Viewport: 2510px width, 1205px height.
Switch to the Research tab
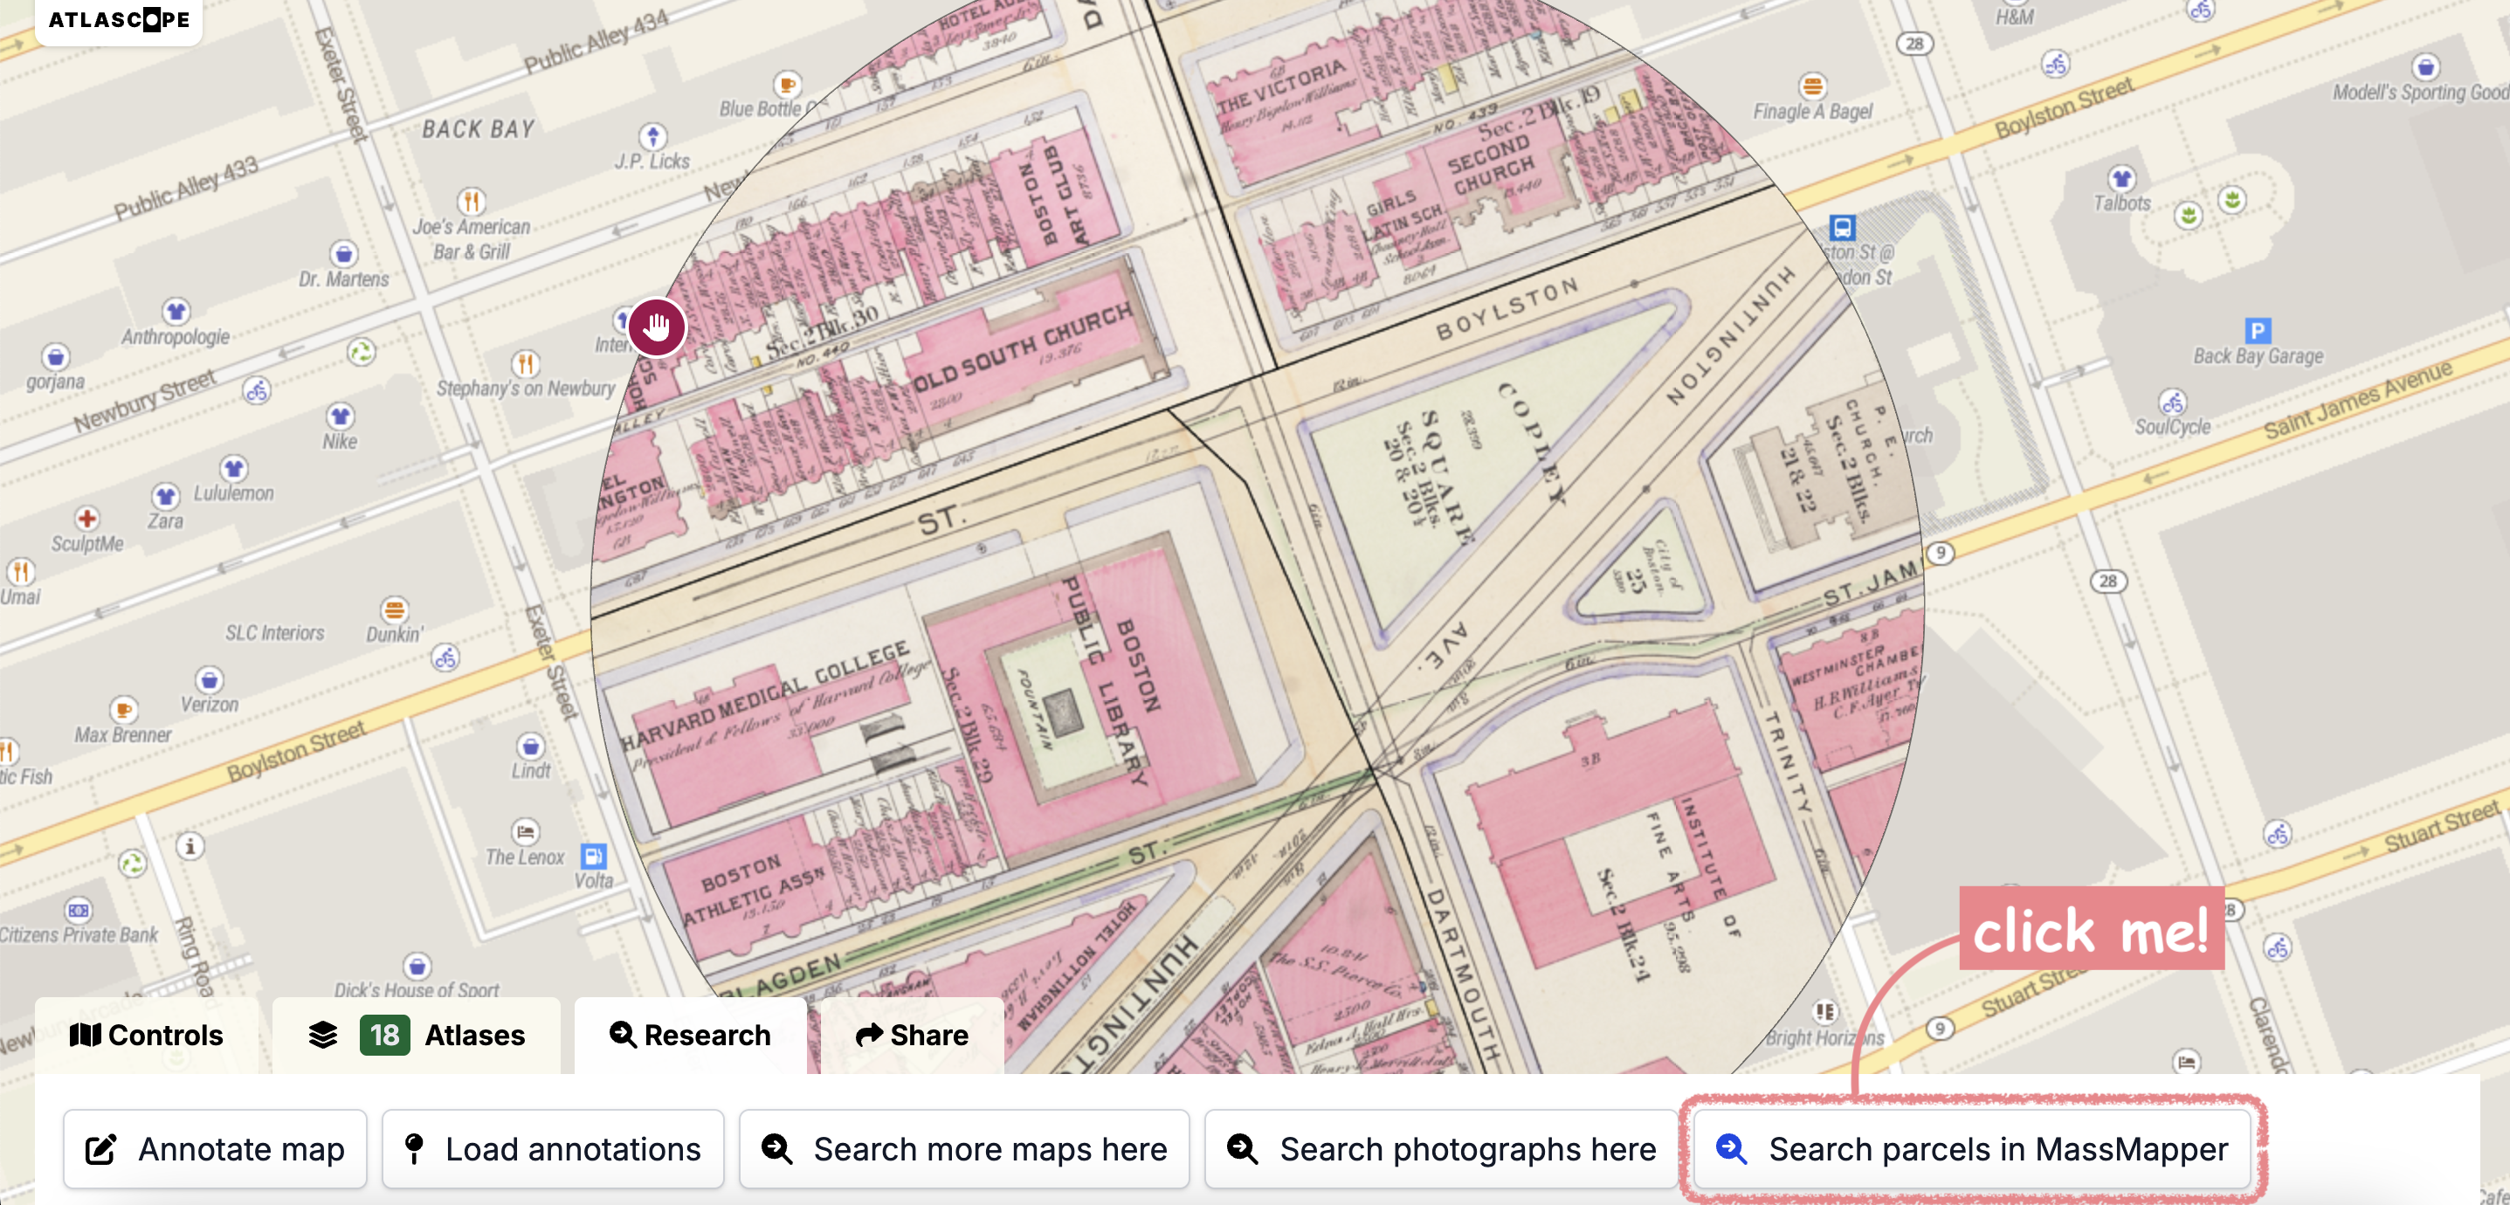coord(690,1035)
